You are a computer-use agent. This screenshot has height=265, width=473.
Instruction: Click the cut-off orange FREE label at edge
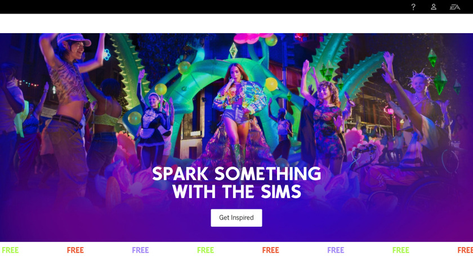point(465,250)
